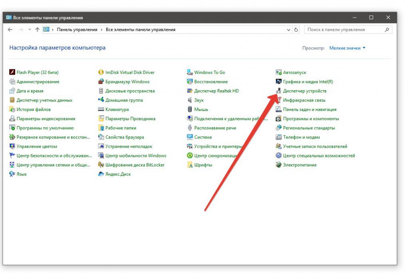
Task: Open the Windows To Go icon
Action: pos(190,72)
